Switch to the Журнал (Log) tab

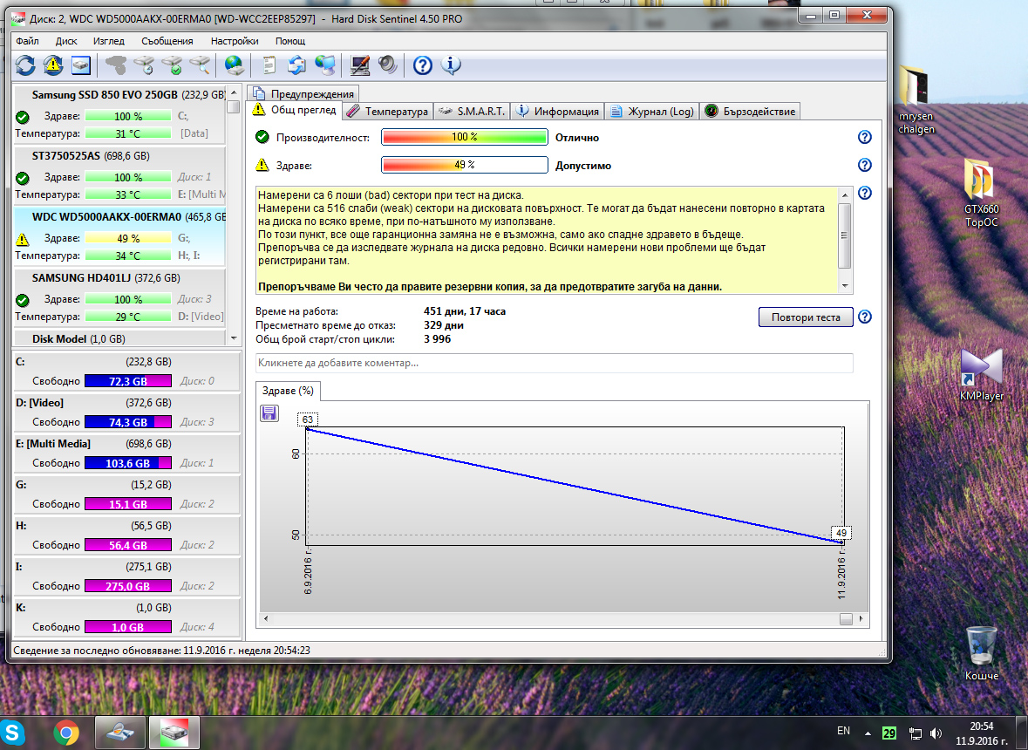[x=651, y=112]
